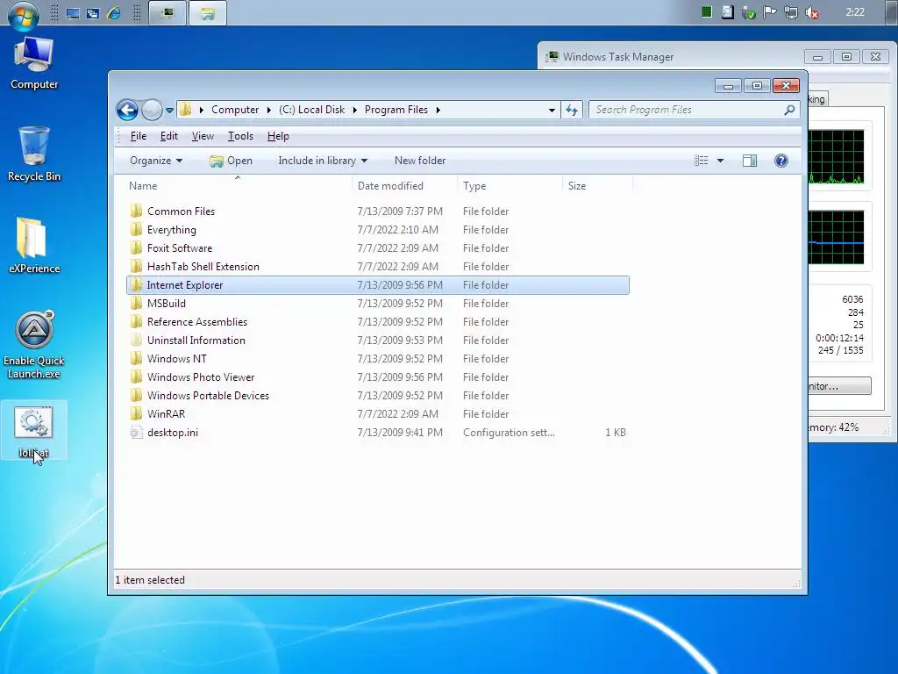Expand Include in library dropdown

tap(323, 161)
